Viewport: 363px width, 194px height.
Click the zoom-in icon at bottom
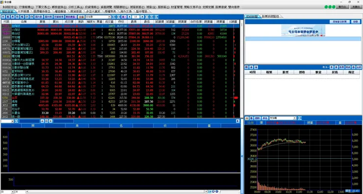point(213,192)
